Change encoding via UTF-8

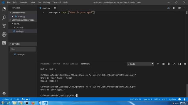[157, 99]
